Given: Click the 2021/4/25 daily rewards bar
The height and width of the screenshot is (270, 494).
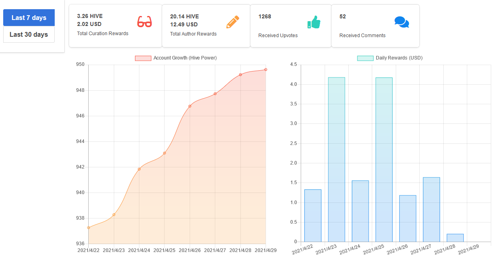Looking at the screenshot, I should [384, 159].
